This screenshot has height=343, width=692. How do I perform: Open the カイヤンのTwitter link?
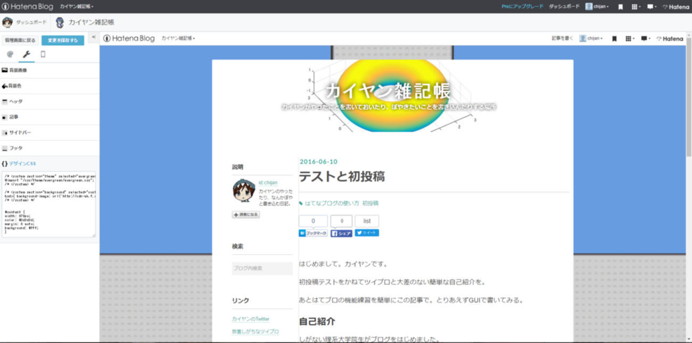click(x=251, y=319)
